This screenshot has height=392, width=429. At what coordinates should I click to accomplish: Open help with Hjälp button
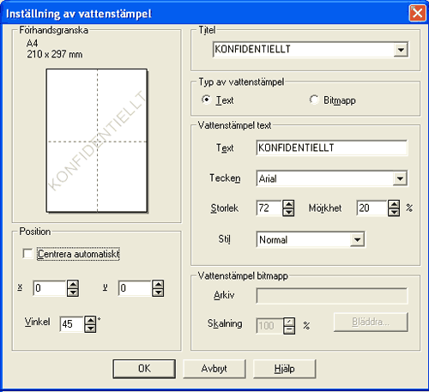(x=285, y=369)
